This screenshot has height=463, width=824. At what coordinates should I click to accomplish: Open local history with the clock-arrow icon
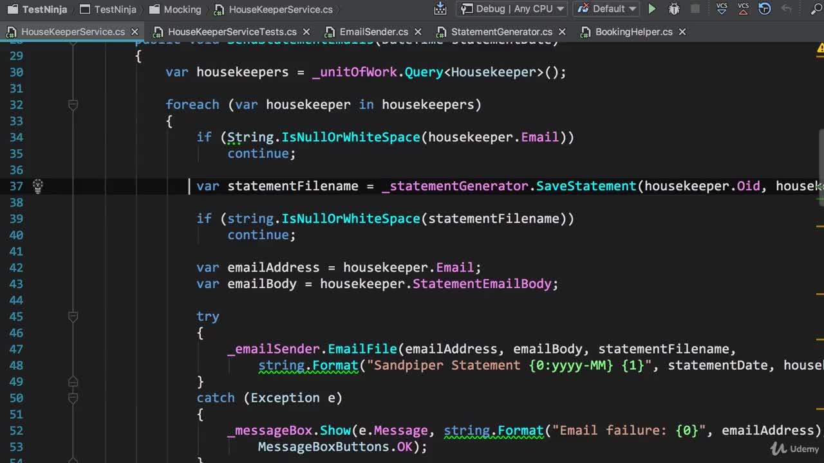click(765, 9)
